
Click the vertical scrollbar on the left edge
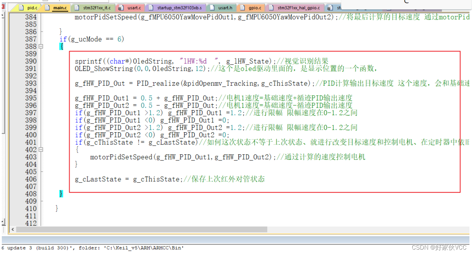click(3, 109)
